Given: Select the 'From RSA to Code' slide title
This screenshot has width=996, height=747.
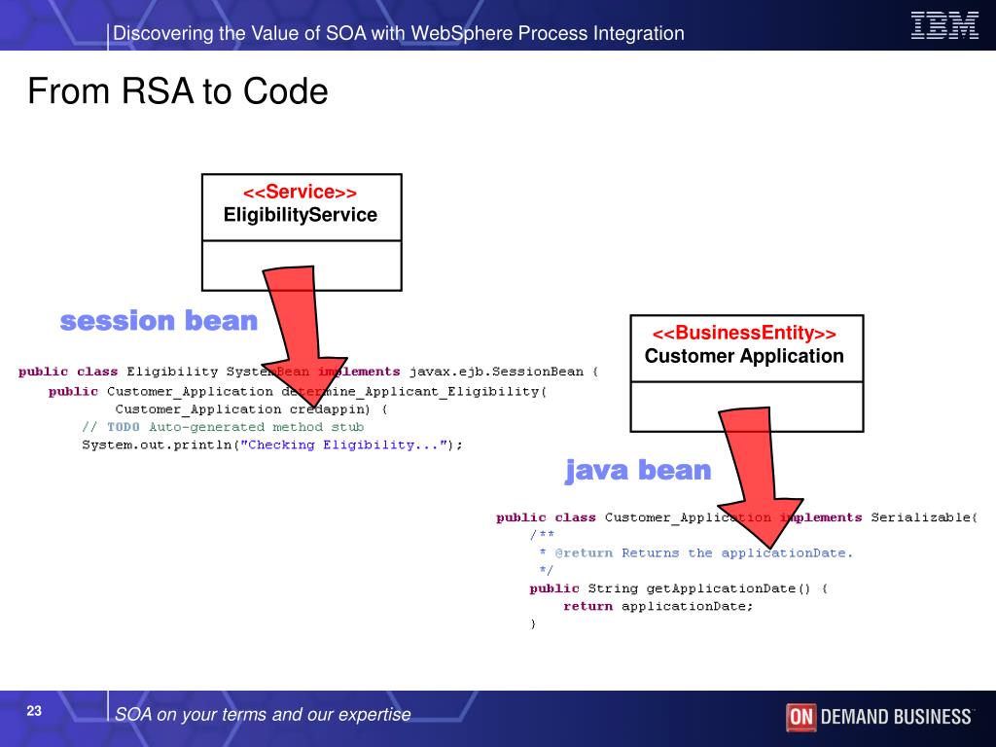Looking at the screenshot, I should click(178, 90).
